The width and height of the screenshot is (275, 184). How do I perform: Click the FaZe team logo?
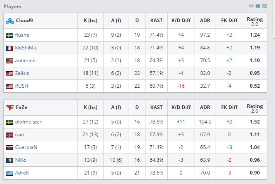coord(10,107)
